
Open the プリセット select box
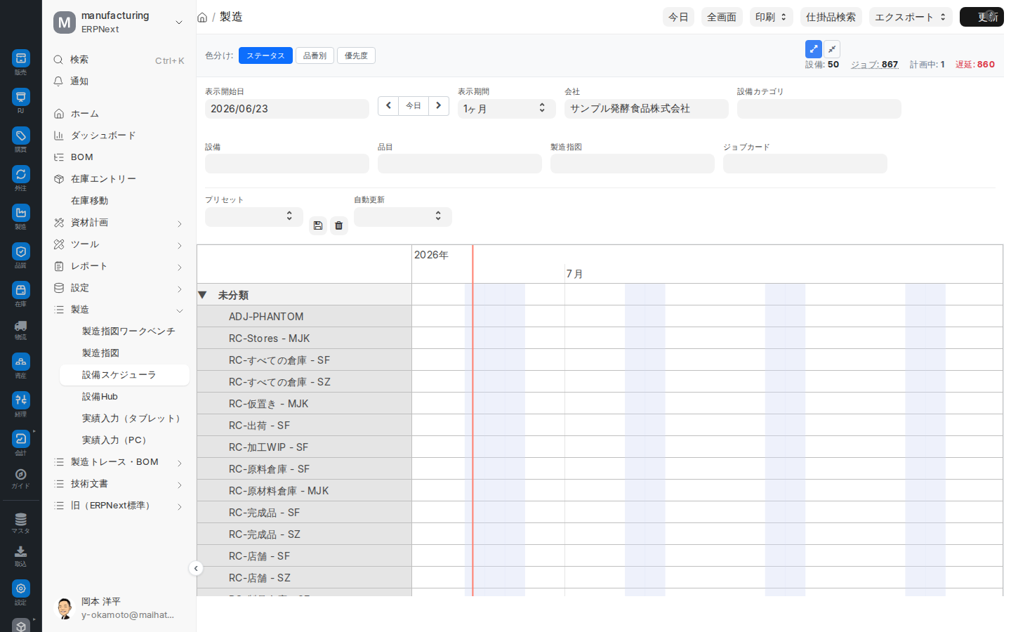pyautogui.click(x=254, y=217)
